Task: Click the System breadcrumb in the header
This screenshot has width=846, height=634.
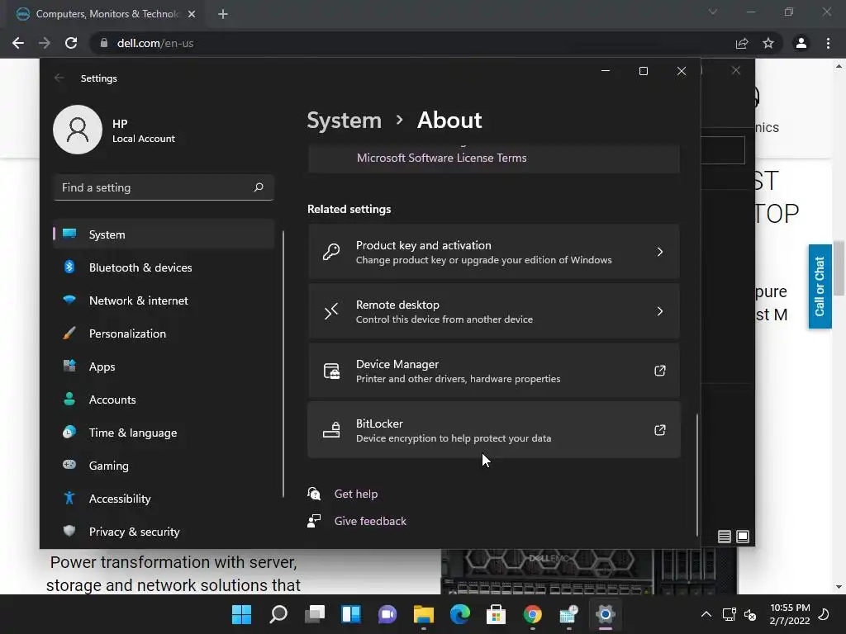Action: click(345, 121)
